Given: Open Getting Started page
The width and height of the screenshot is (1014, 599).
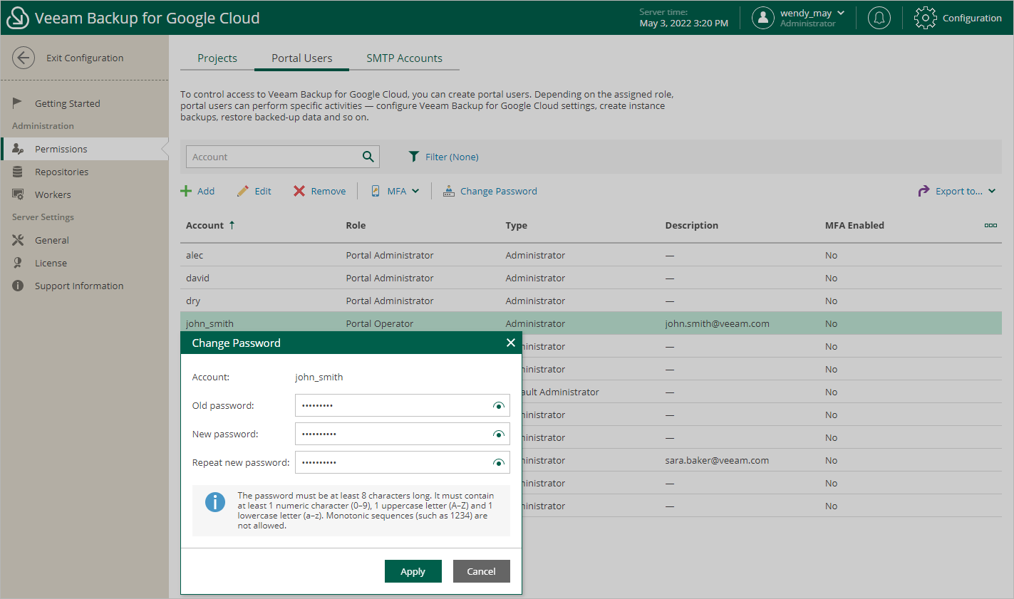Looking at the screenshot, I should [x=84, y=103].
